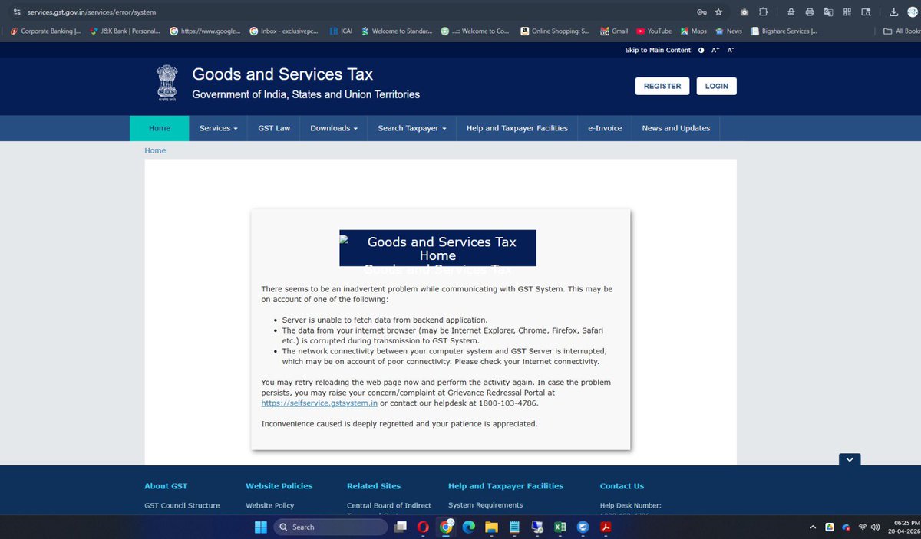
Task: Open the volume speaker tray icon
Action: click(x=875, y=527)
